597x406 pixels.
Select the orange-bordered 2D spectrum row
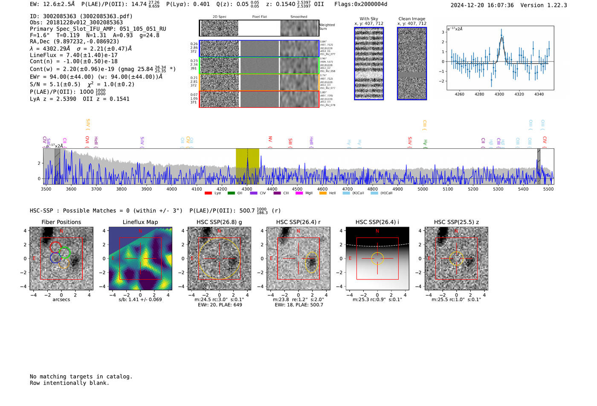259,82
